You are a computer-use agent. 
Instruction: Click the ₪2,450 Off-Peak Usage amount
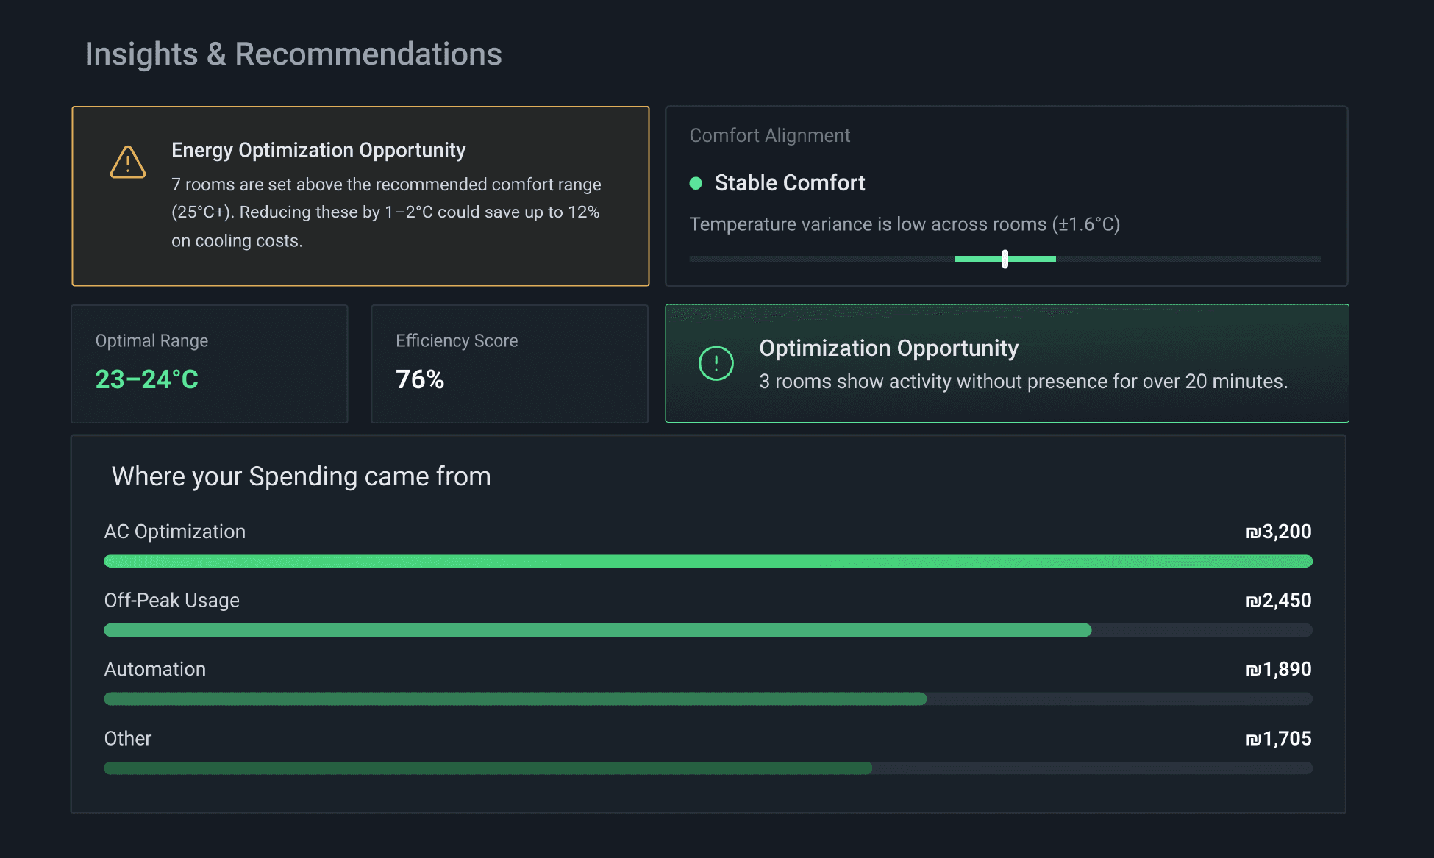[x=1278, y=601]
